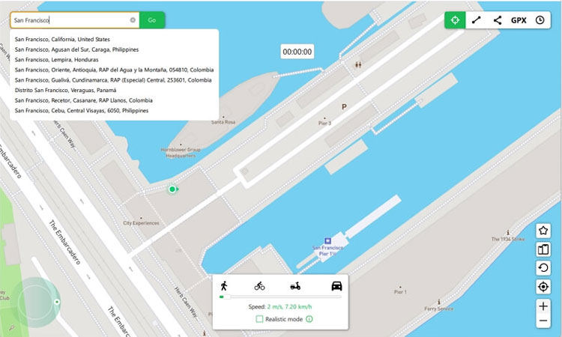Select car driving speed mode
562x337 pixels.
(x=336, y=286)
